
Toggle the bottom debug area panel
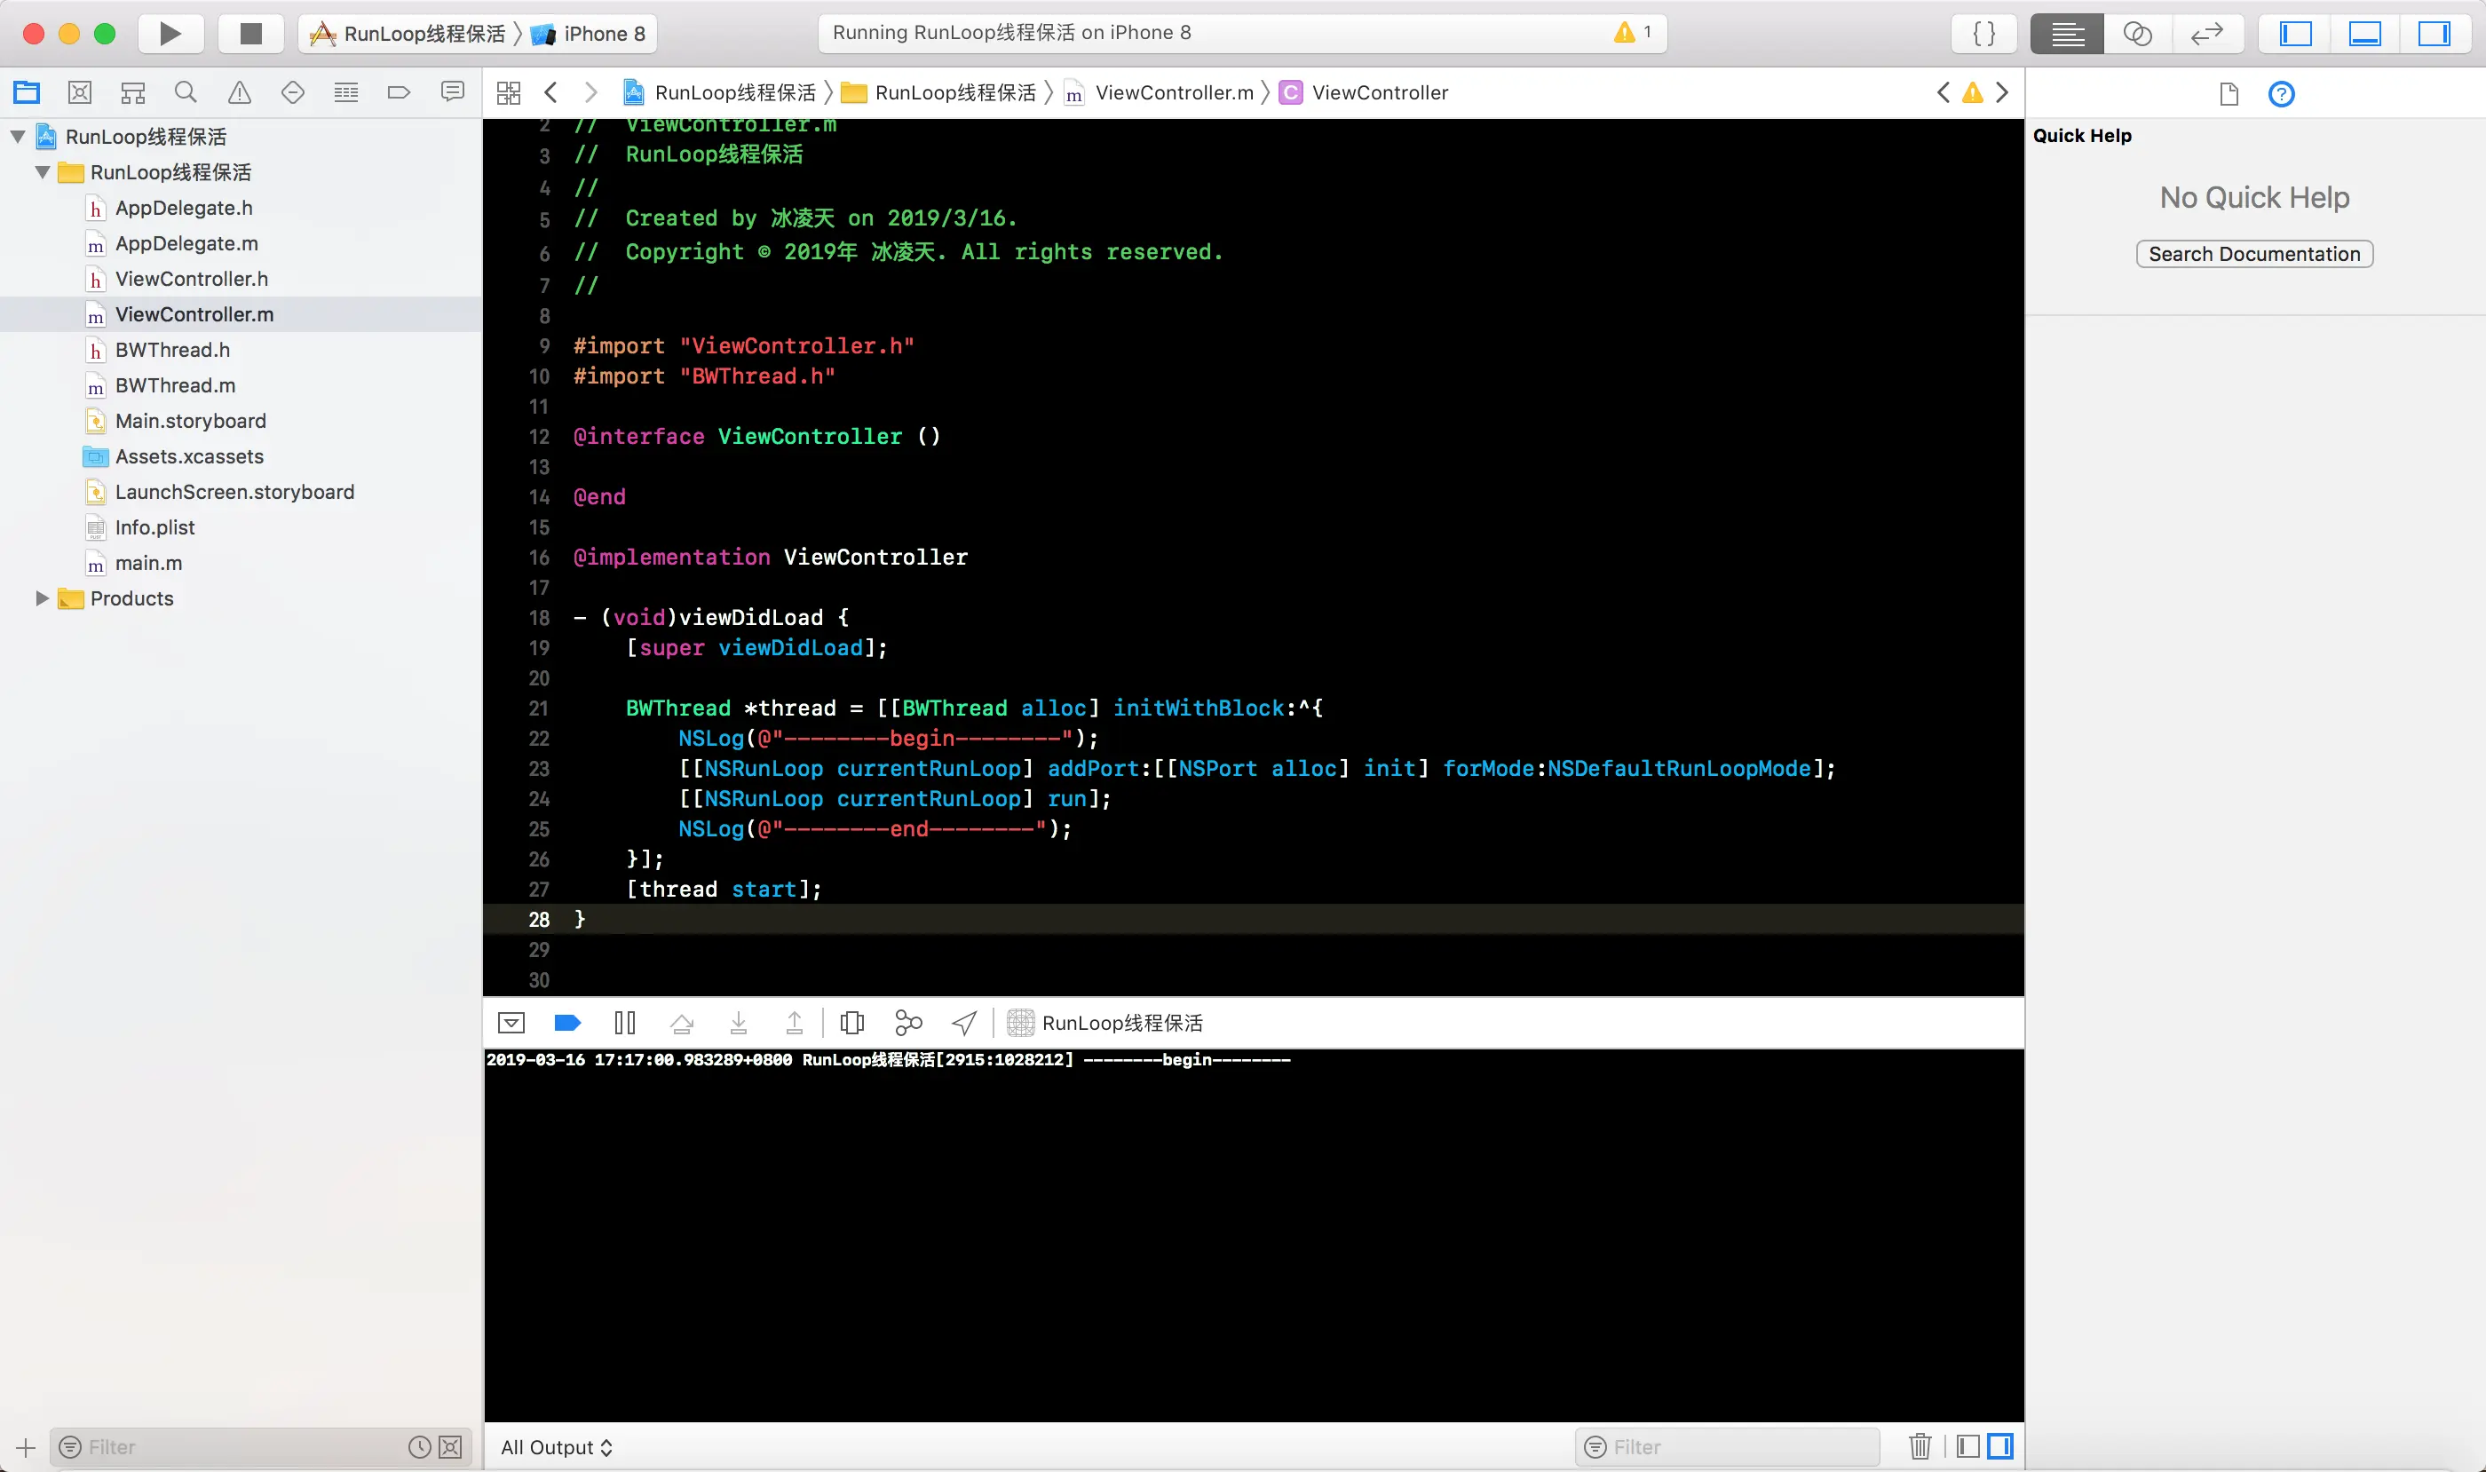tap(2365, 34)
